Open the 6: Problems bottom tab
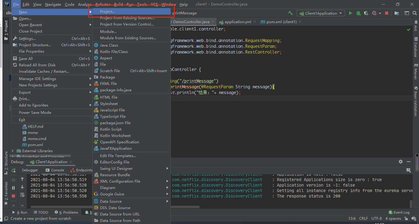This screenshot has width=419, height=224. click(66, 212)
